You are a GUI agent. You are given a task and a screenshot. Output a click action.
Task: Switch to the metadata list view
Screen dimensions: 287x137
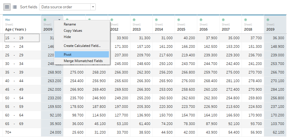coord(15,7)
